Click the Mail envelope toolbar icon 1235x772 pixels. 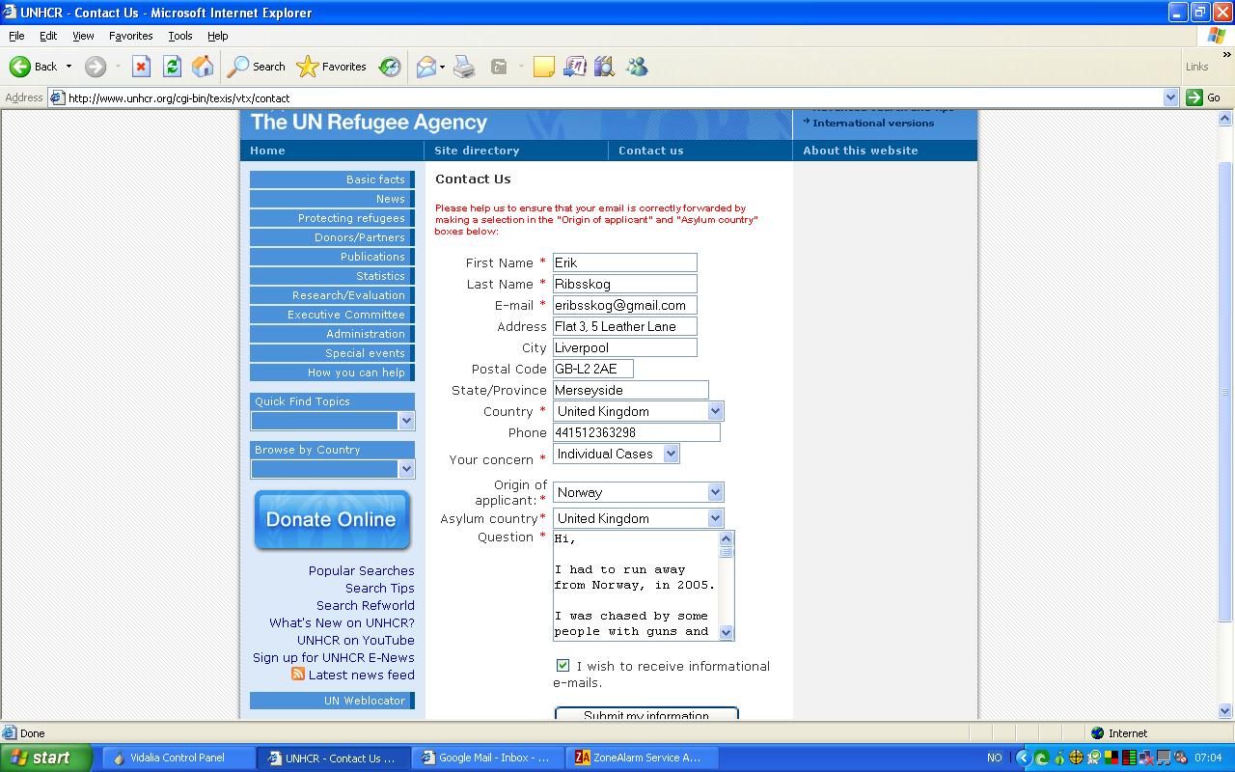(x=425, y=67)
